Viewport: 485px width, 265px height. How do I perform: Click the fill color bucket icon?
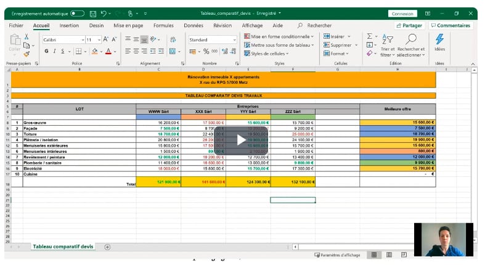pyautogui.click(x=94, y=51)
